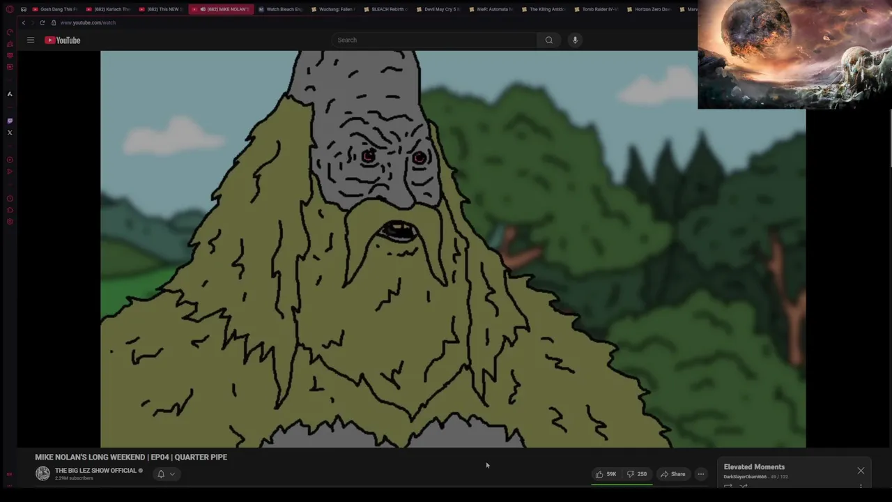
Task: Click the '2.29M subscribers' text
Action: (74, 478)
